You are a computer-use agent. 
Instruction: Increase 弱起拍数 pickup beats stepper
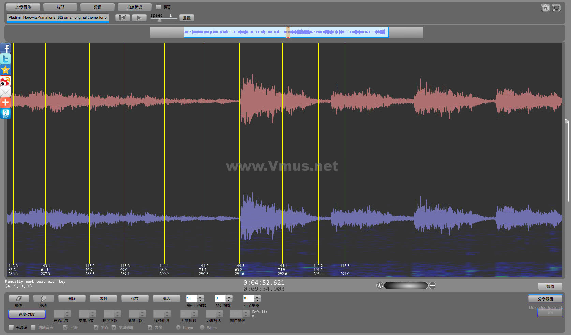click(229, 297)
